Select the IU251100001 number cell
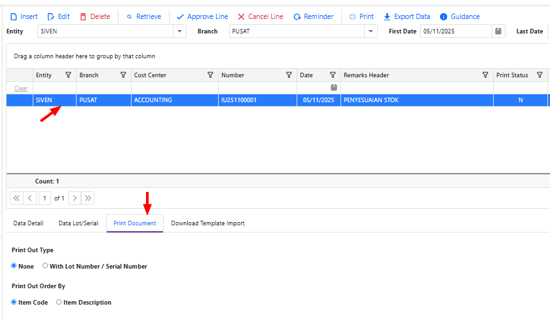This screenshot has width=550, height=319. pyautogui.click(x=258, y=100)
